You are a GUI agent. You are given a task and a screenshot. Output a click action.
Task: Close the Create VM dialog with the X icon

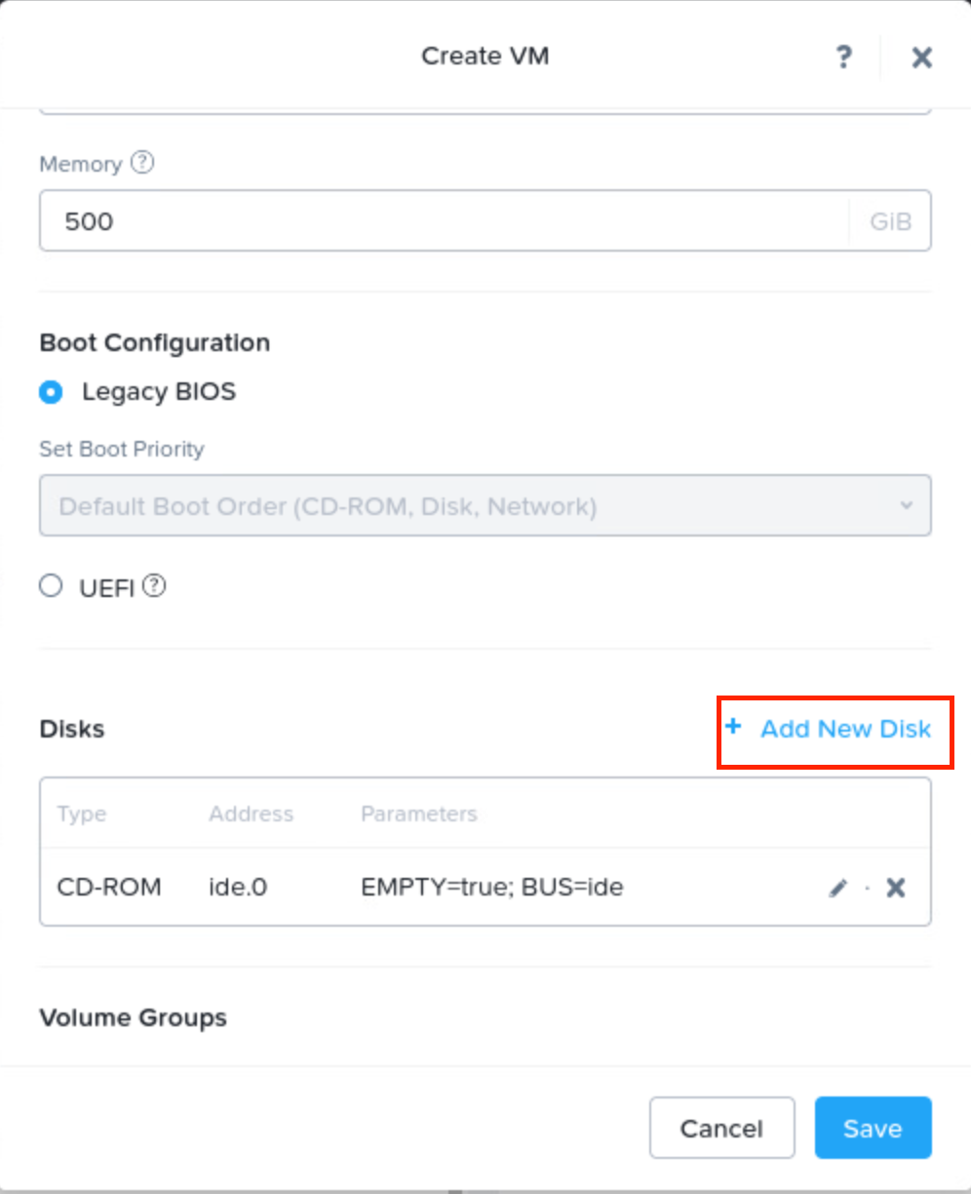(x=921, y=57)
